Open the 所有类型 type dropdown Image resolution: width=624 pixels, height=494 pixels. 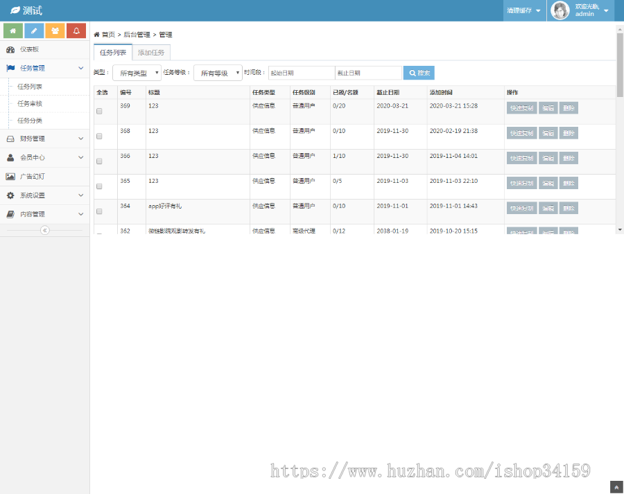pyautogui.click(x=137, y=73)
